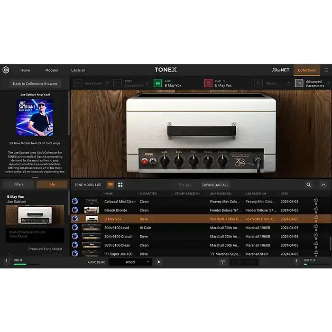Viewport: 332px width, 332px height.
Task: Select the Filters tab
Action: (18, 184)
